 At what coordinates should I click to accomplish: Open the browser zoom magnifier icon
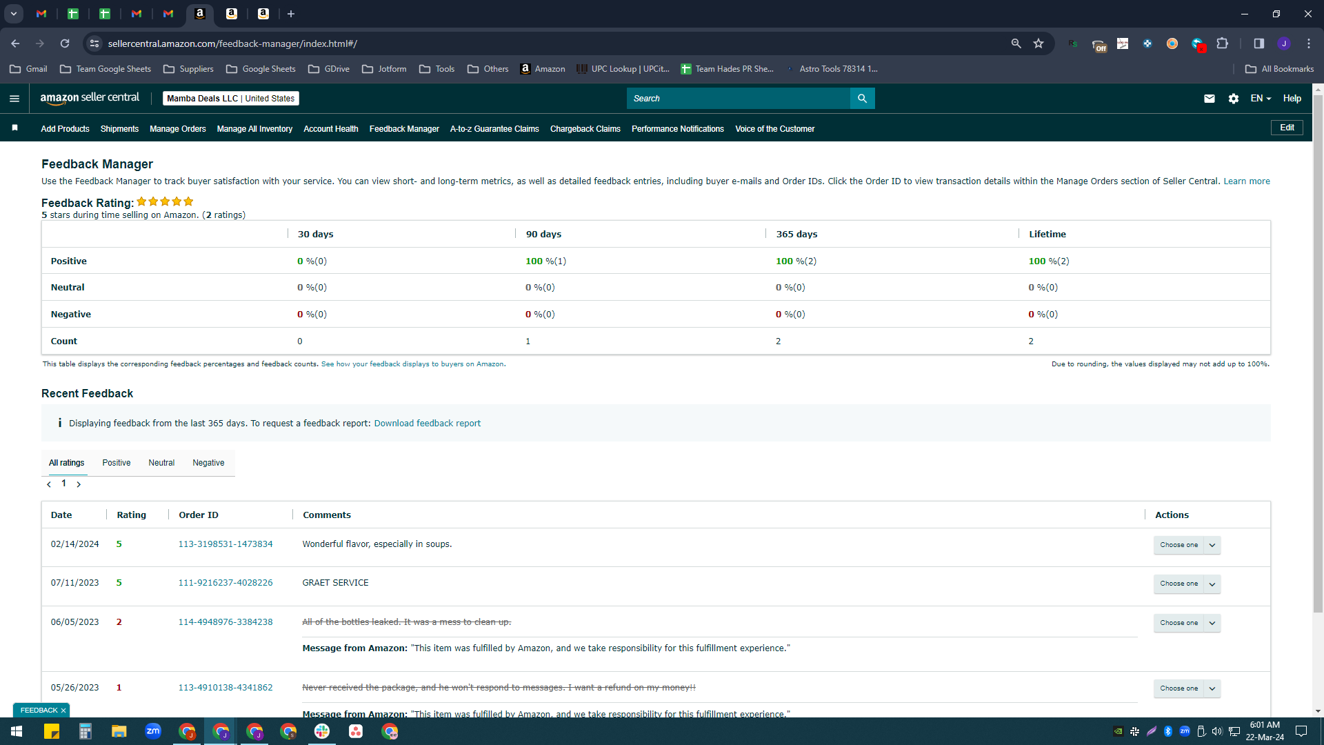(1016, 43)
